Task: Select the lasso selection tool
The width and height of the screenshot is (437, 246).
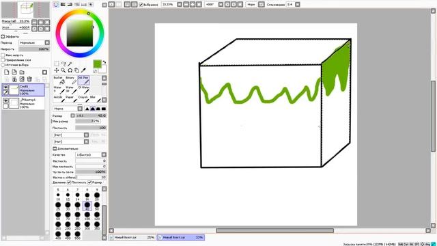Action: tap(64, 64)
